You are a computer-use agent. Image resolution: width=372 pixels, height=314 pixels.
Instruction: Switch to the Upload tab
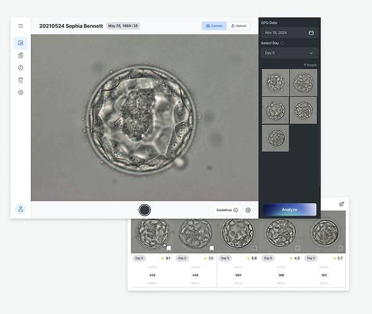(239, 26)
